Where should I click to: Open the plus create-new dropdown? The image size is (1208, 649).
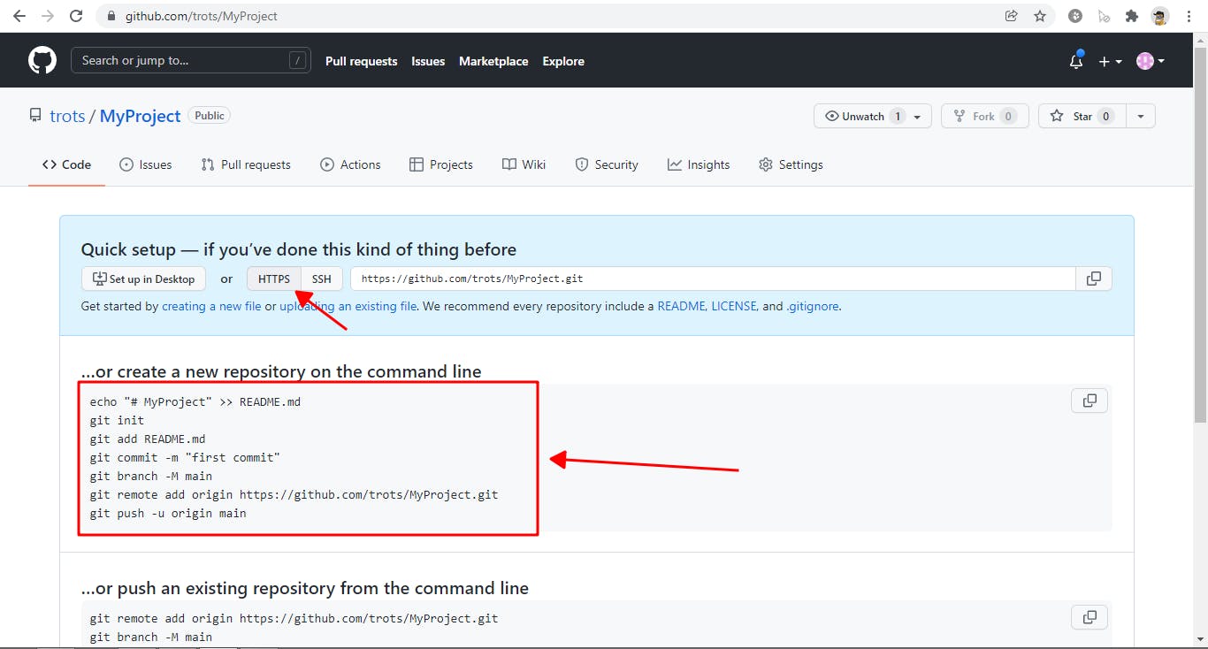tap(1110, 61)
